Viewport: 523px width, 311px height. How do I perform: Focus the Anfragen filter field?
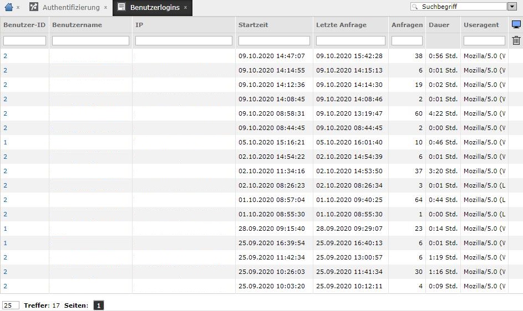407,40
